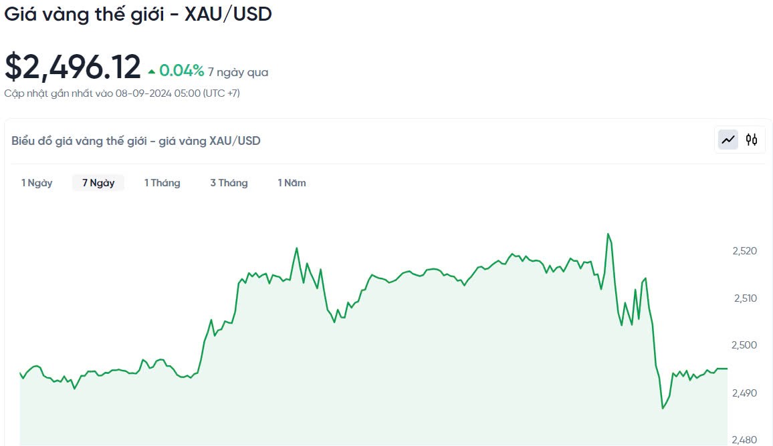Screen dimensions: 773x446
Task: Switch to the candlestick chart view icon
Action: 752,140
